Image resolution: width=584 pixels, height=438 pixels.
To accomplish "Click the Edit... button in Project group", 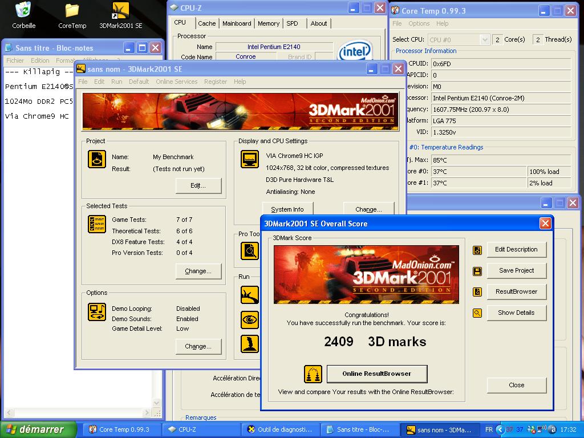I will 198,185.
